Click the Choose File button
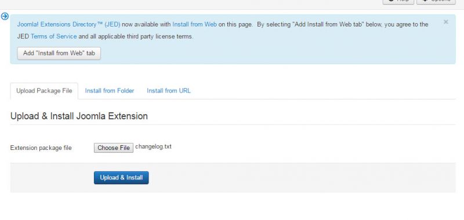The height and width of the screenshot is (220, 464). (114, 148)
